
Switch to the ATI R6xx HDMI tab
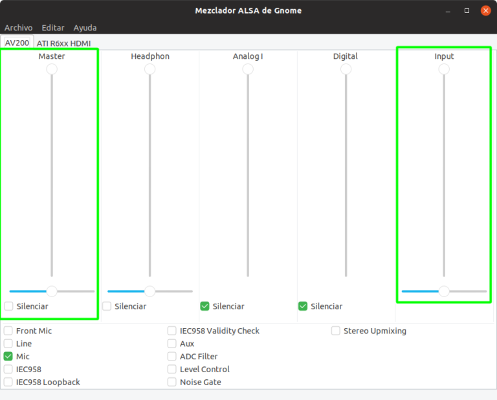63,43
